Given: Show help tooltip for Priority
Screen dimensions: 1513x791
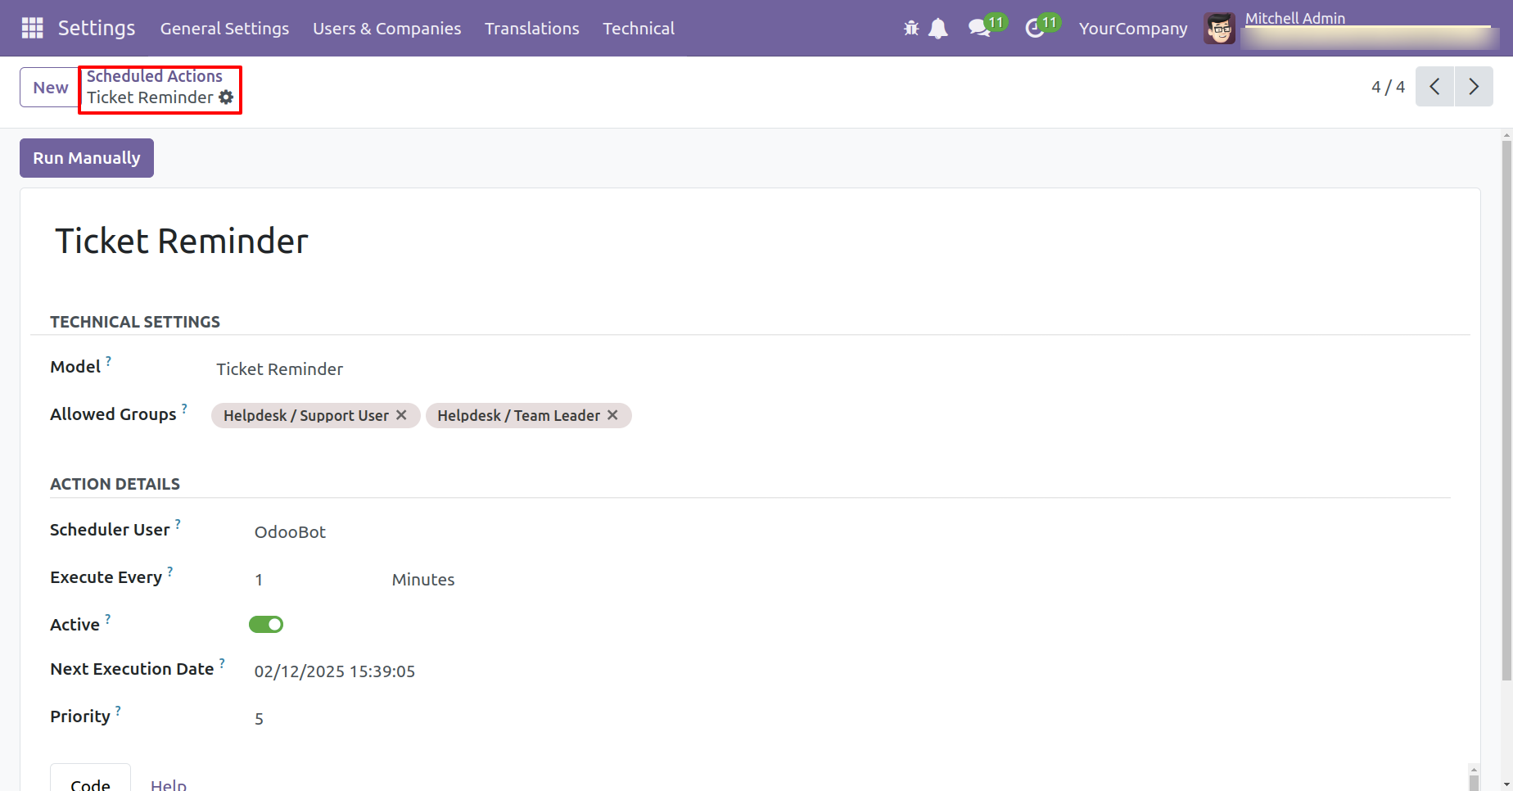Looking at the screenshot, I should point(118,709).
